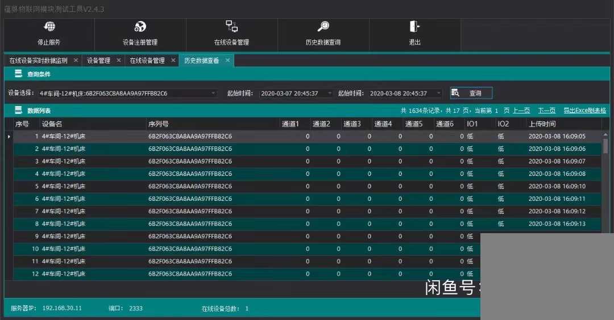Open the end time 2020-03-08 dropdown
This screenshot has height=320, width=614.
click(x=438, y=94)
